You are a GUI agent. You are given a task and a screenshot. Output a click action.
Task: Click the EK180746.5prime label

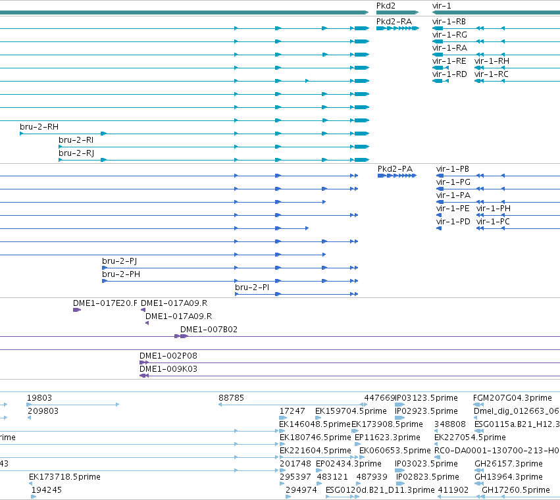point(315,438)
